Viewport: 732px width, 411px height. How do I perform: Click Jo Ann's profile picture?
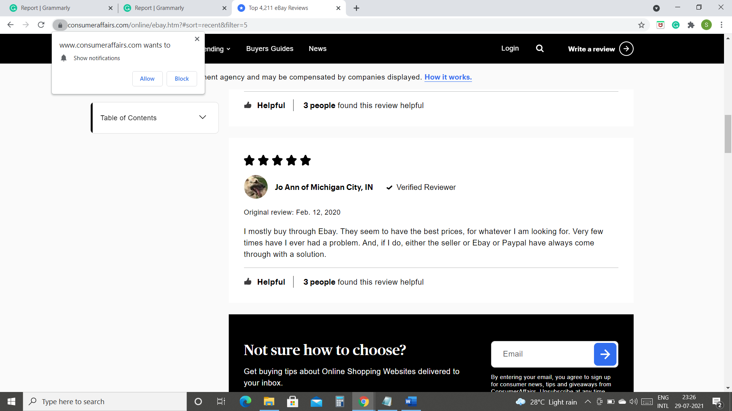[256, 187]
